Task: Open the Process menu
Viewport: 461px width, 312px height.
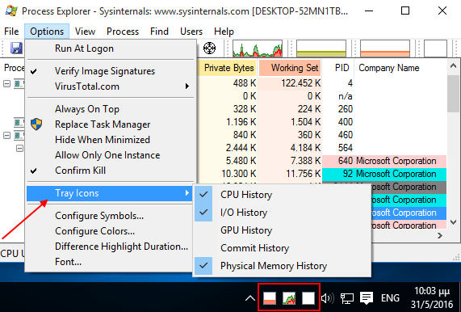Action: pos(123,32)
